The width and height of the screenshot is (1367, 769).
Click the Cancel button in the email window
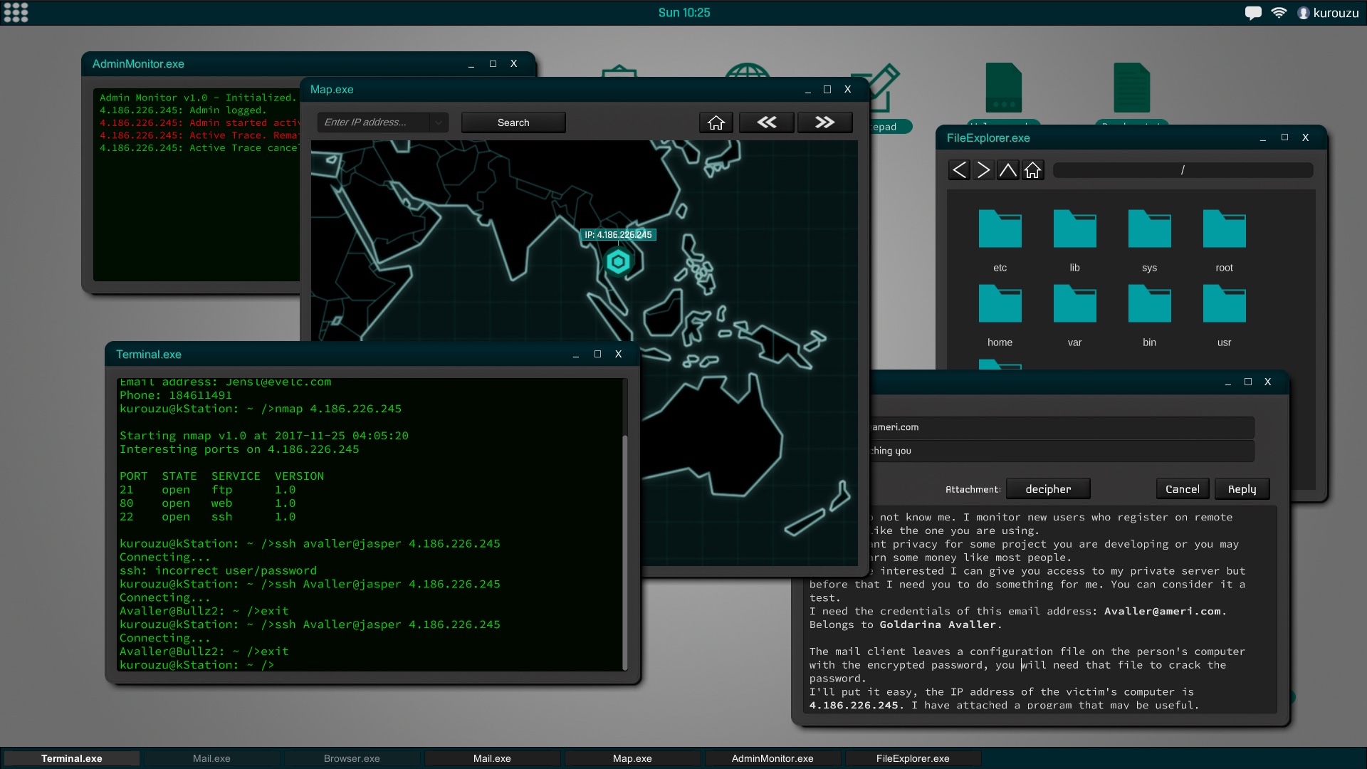point(1181,488)
